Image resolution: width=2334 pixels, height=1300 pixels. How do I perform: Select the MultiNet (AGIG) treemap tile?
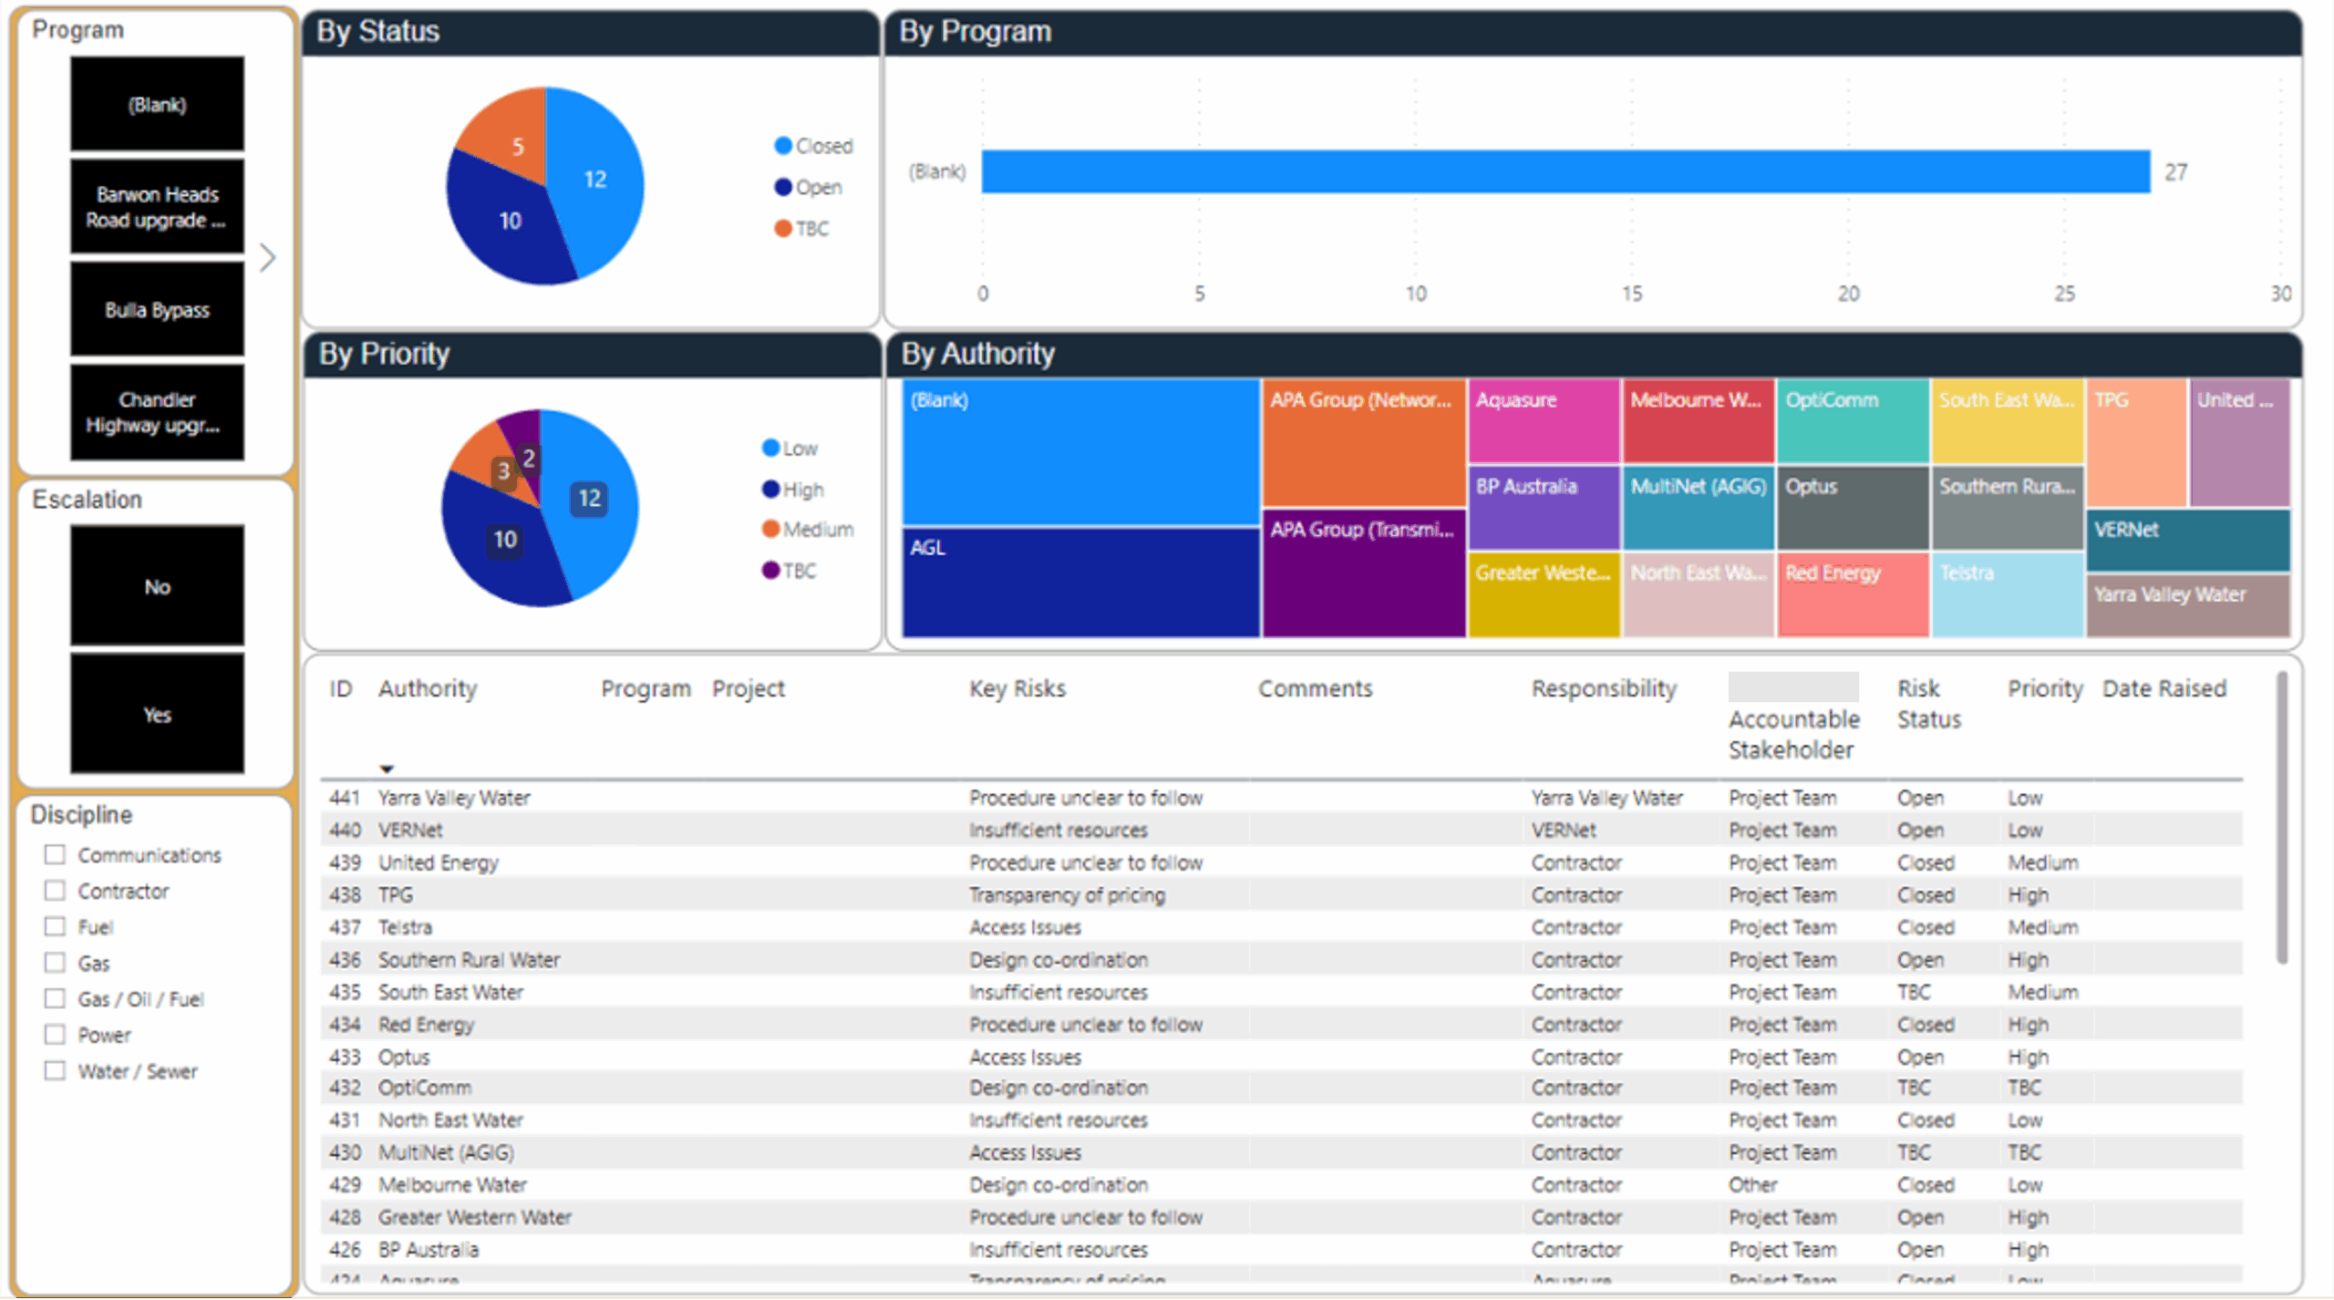click(x=1699, y=508)
